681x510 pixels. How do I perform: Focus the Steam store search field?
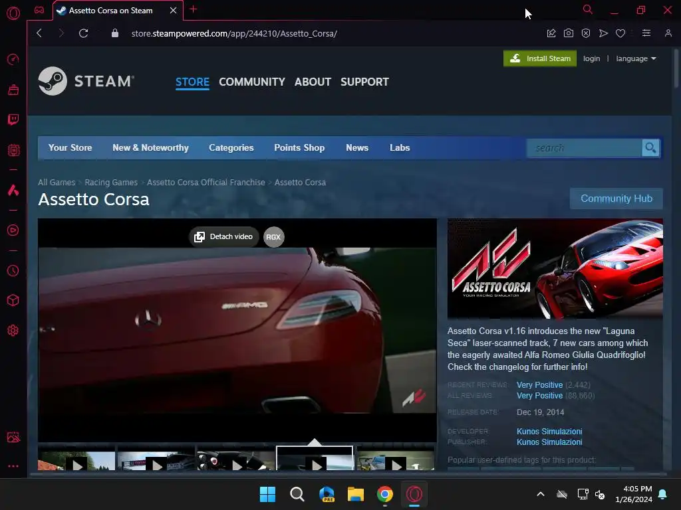(x=585, y=148)
